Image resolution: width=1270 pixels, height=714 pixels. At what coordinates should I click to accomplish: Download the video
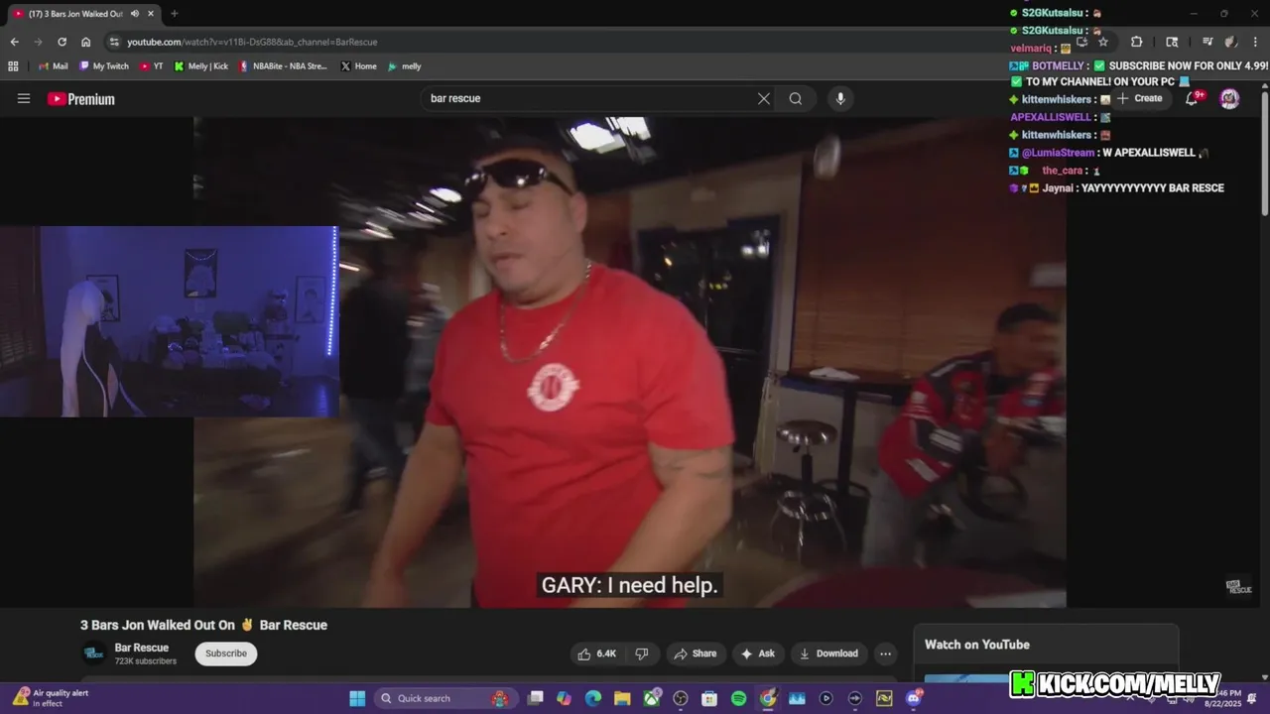click(828, 654)
